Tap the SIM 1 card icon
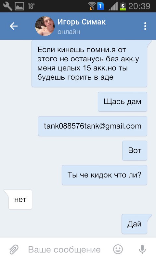Screen dimensions: 156x261 pos(100,6)
